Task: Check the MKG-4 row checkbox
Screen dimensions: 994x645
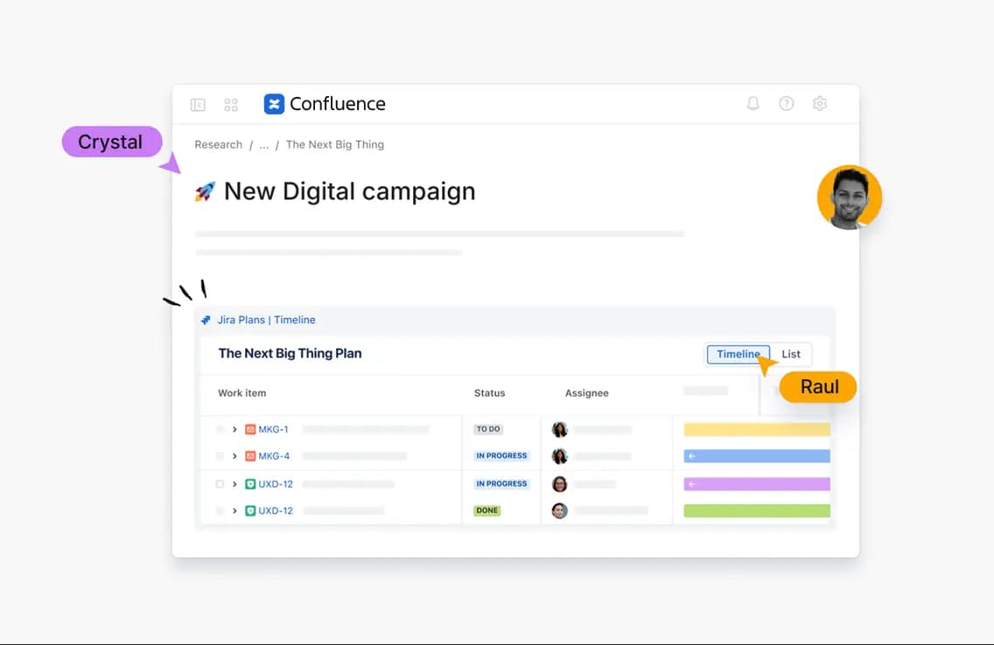Action: [220, 455]
